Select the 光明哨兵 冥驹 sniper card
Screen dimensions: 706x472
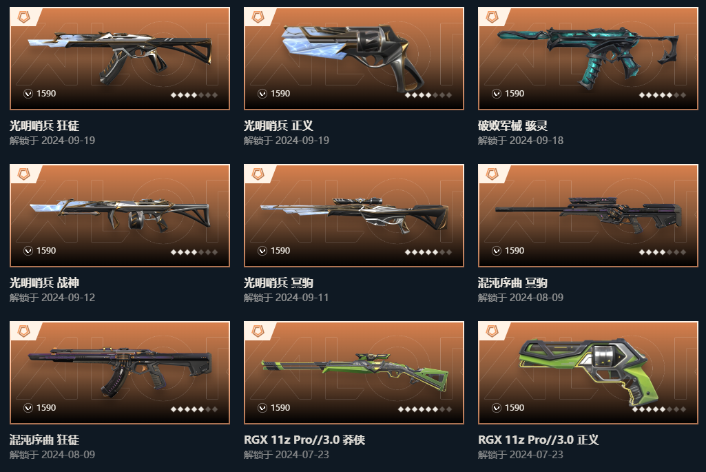354,216
